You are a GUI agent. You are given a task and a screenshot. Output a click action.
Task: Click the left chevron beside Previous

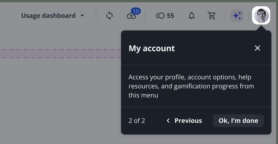point(168,121)
